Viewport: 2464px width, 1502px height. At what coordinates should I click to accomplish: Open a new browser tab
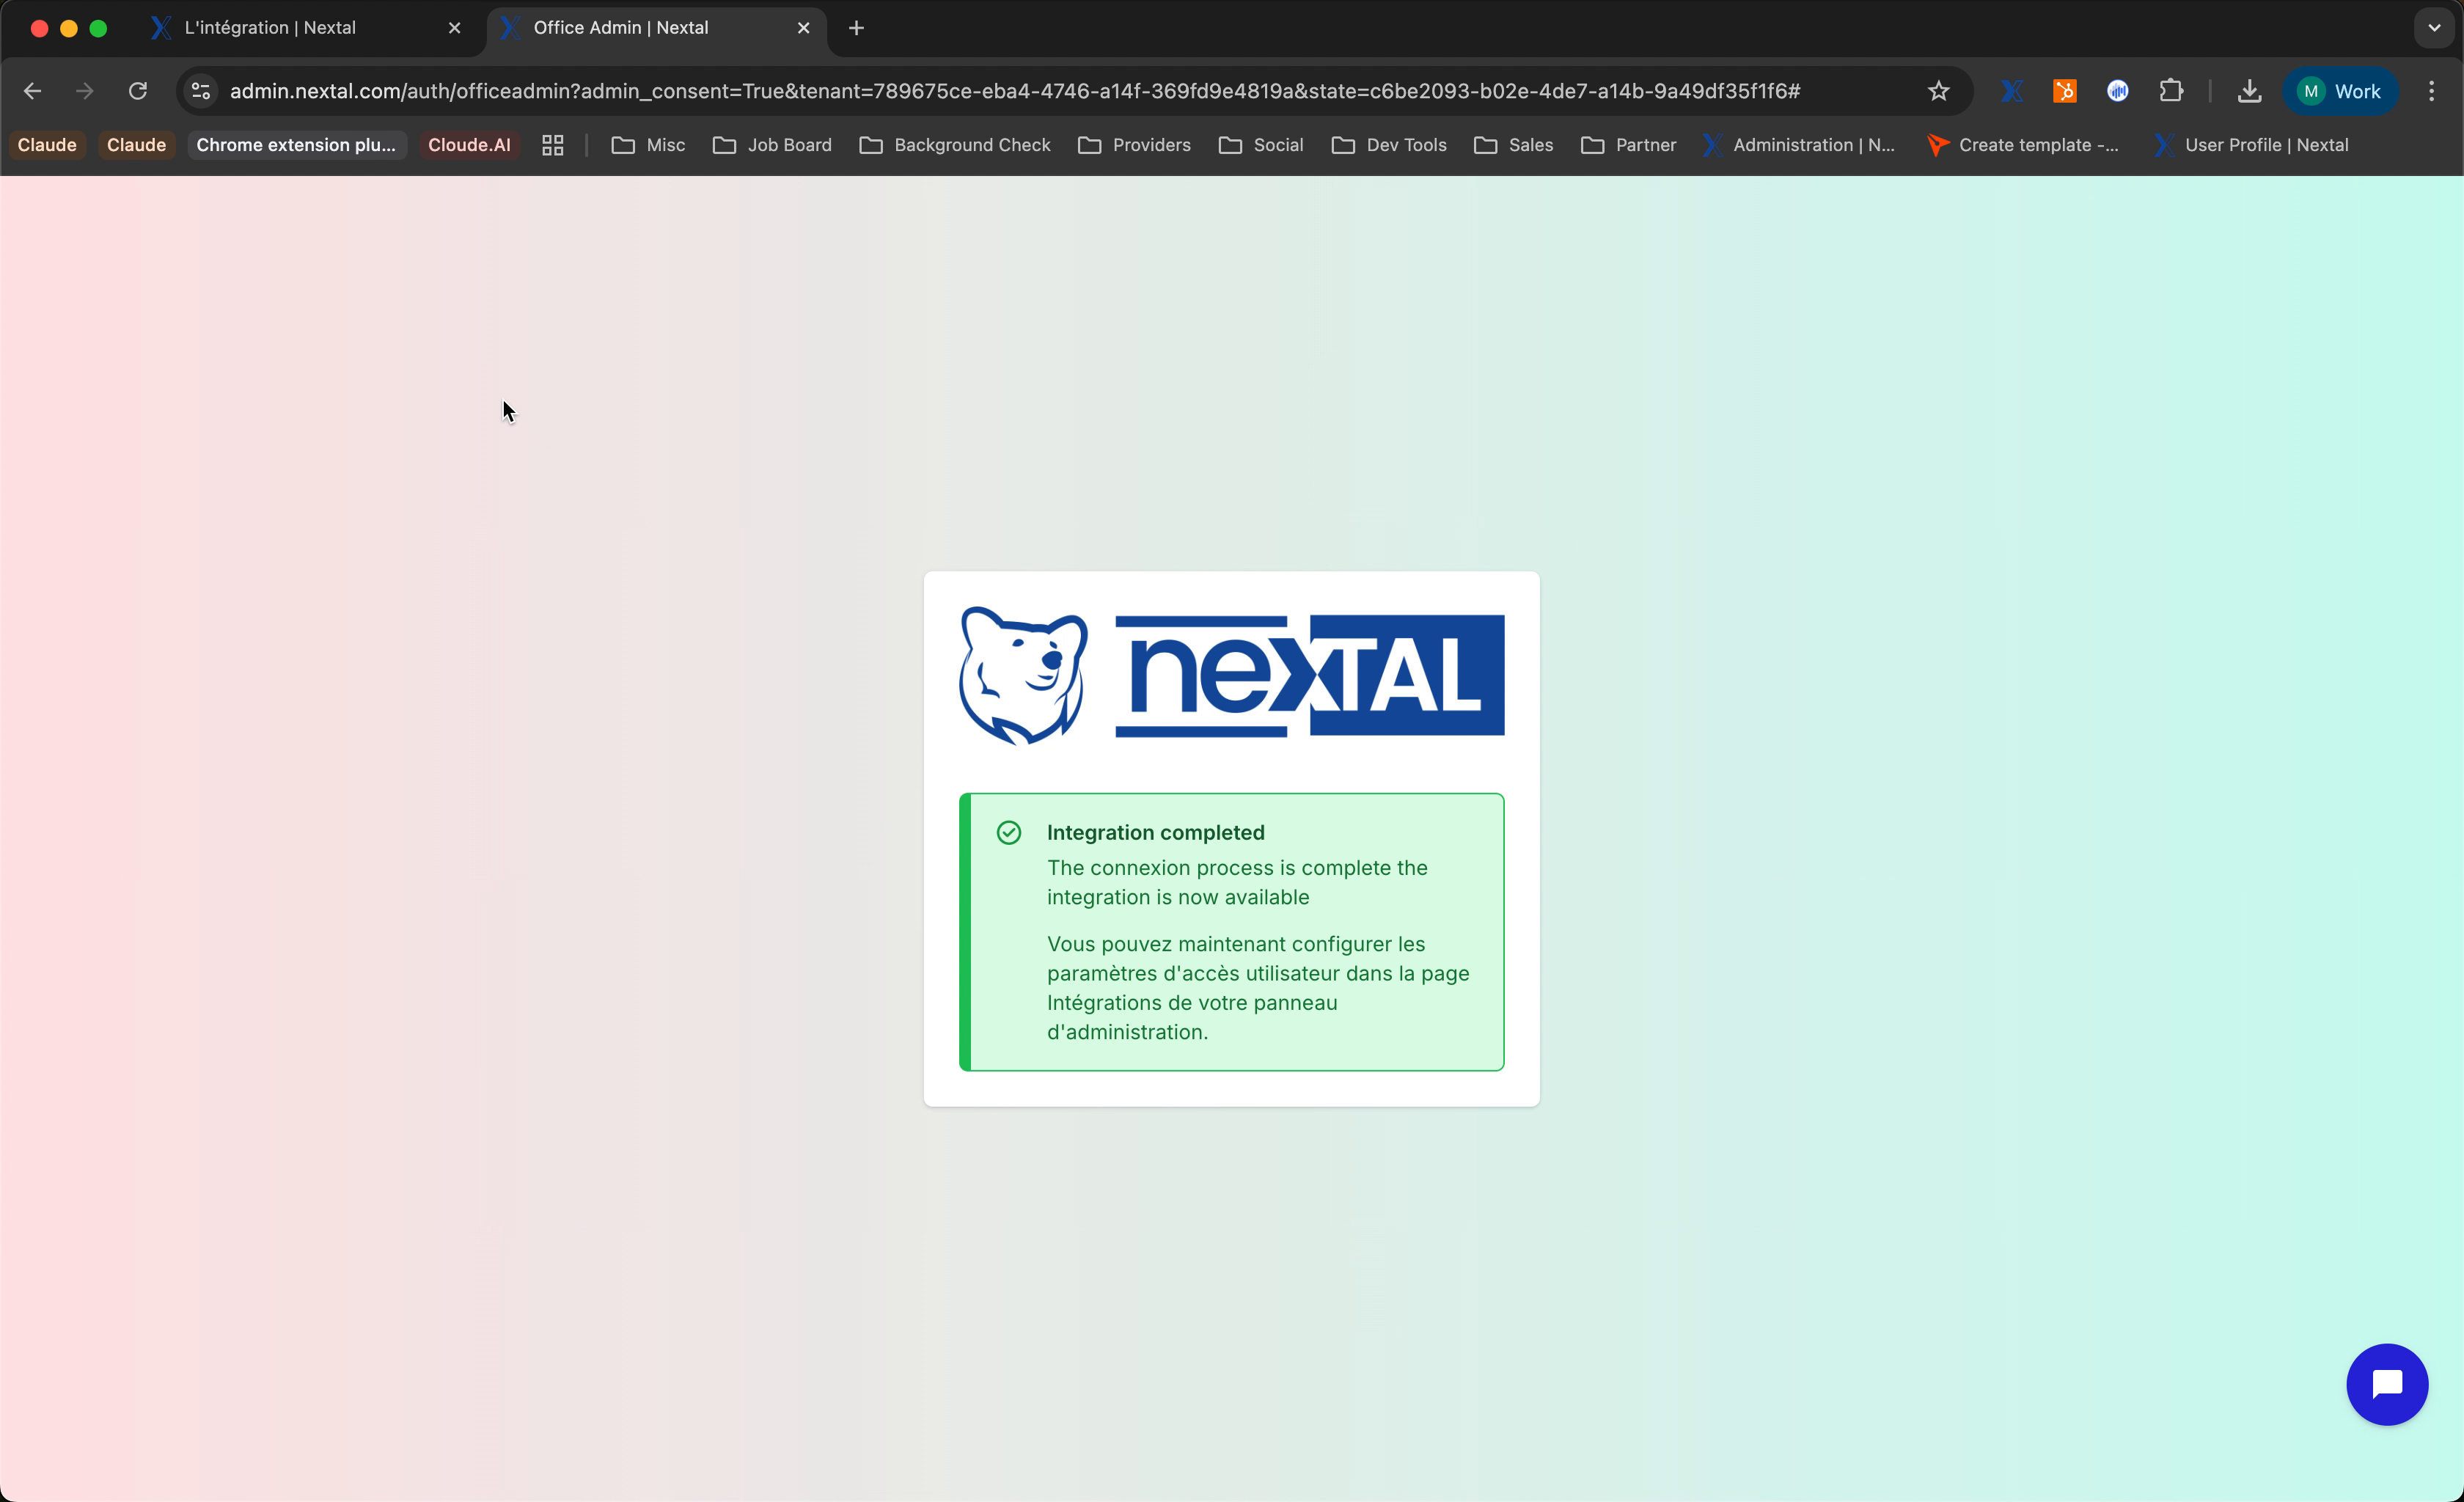tap(856, 28)
